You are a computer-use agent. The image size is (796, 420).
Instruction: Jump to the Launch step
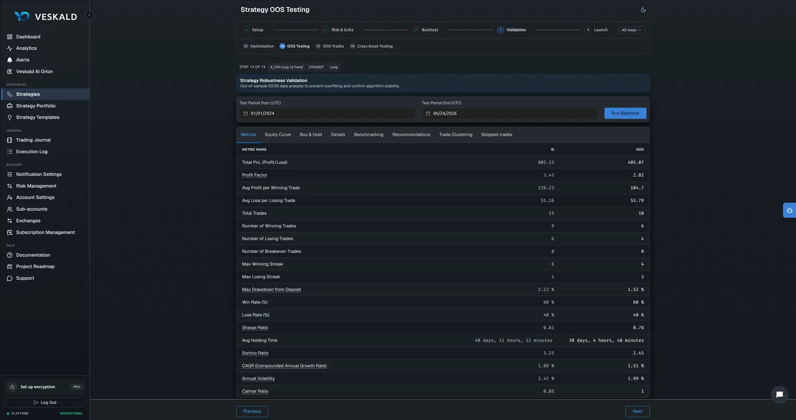tap(596, 30)
